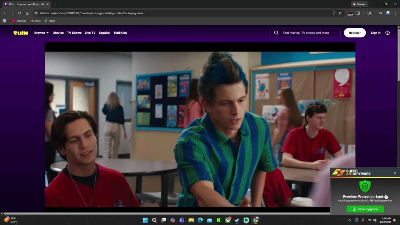The image size is (400, 225).
Task: Open the Gmail bookmark
Action: click(x=35, y=21)
